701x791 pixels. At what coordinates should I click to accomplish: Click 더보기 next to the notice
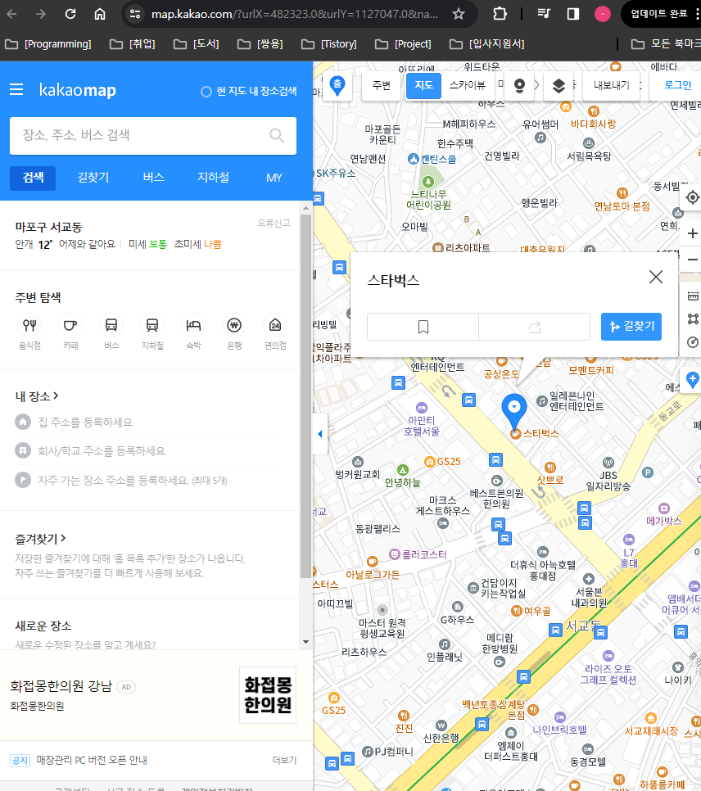284,760
